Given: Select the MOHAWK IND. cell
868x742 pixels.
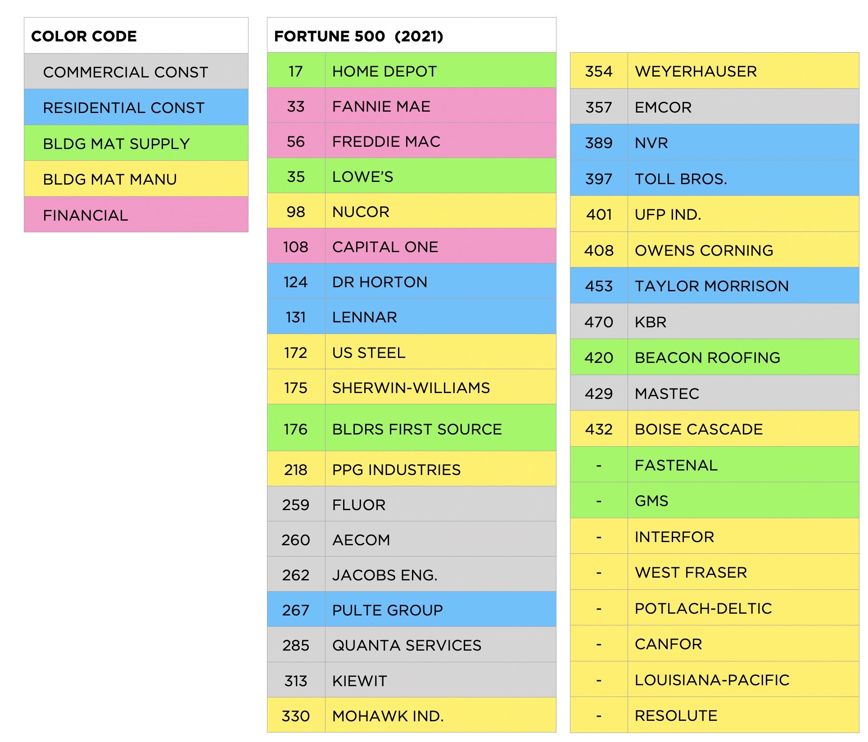Looking at the screenshot, I should (x=440, y=715).
